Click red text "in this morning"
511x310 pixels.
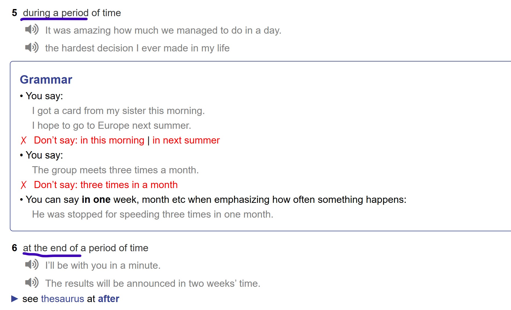pos(112,140)
